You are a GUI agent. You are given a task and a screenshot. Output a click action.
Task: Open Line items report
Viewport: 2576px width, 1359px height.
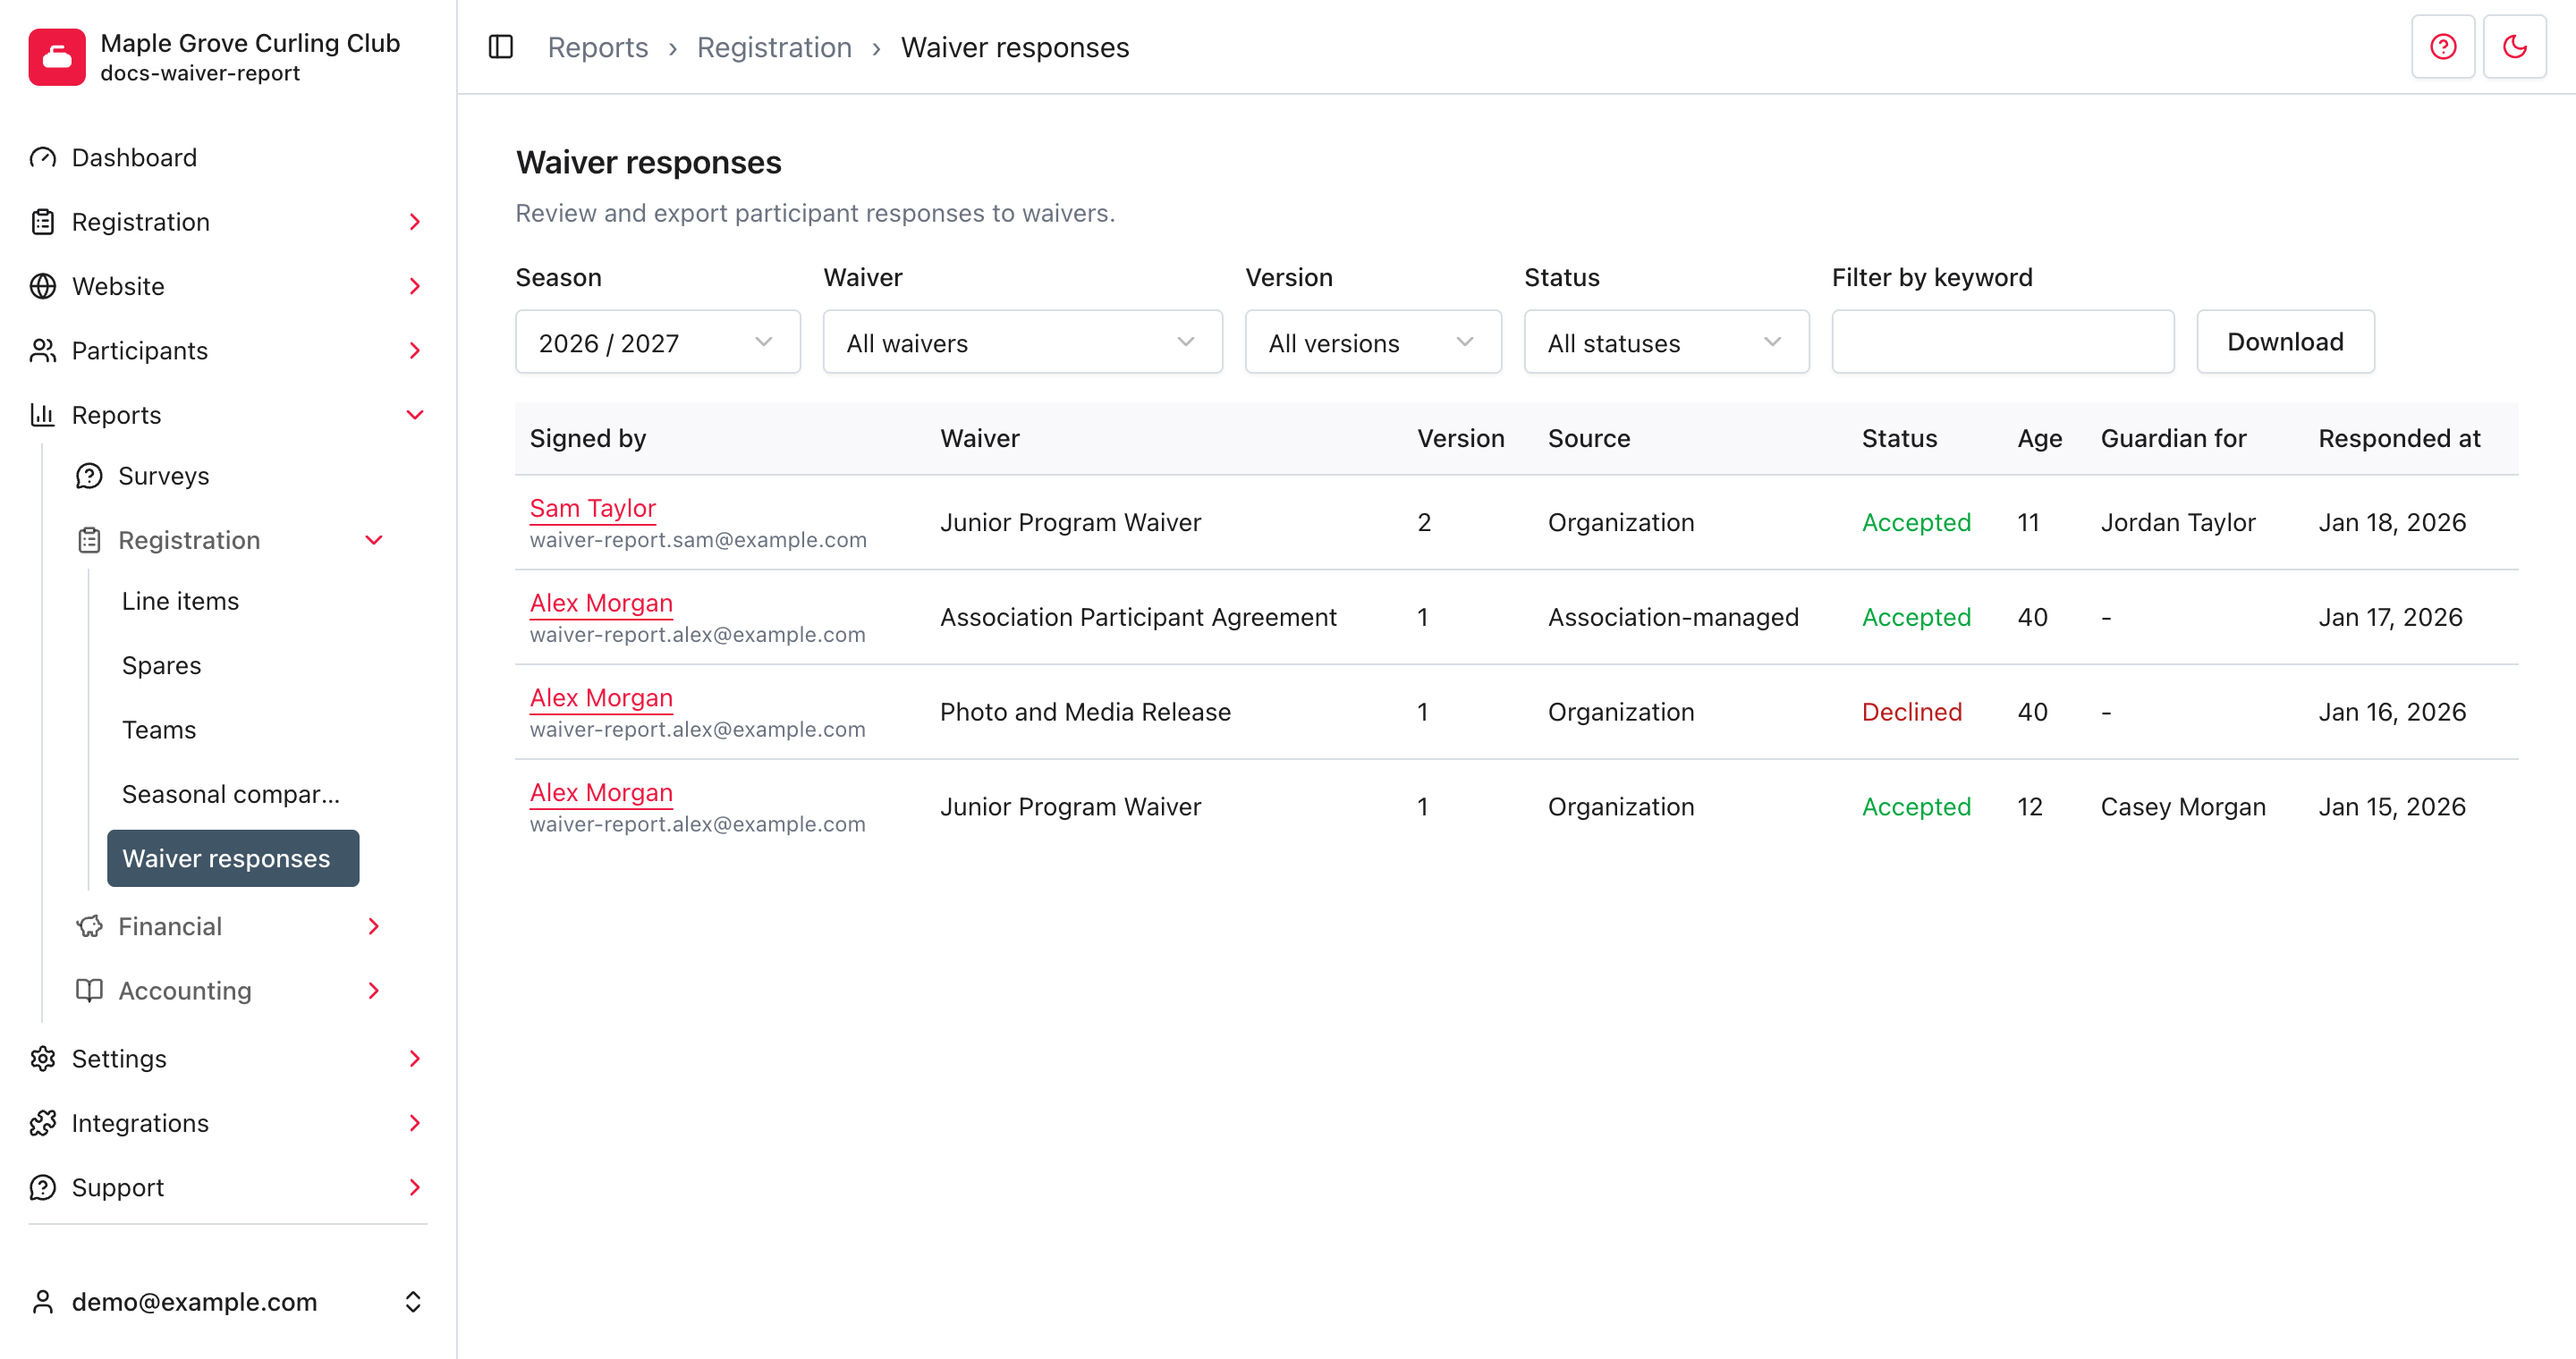[180, 602]
